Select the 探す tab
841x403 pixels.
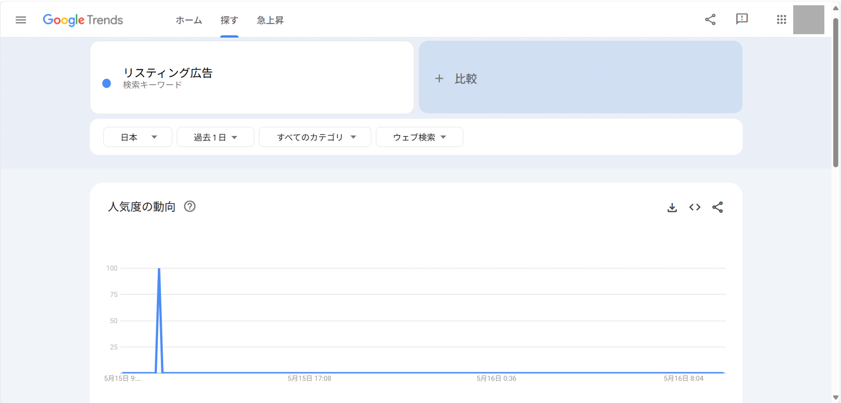(229, 20)
